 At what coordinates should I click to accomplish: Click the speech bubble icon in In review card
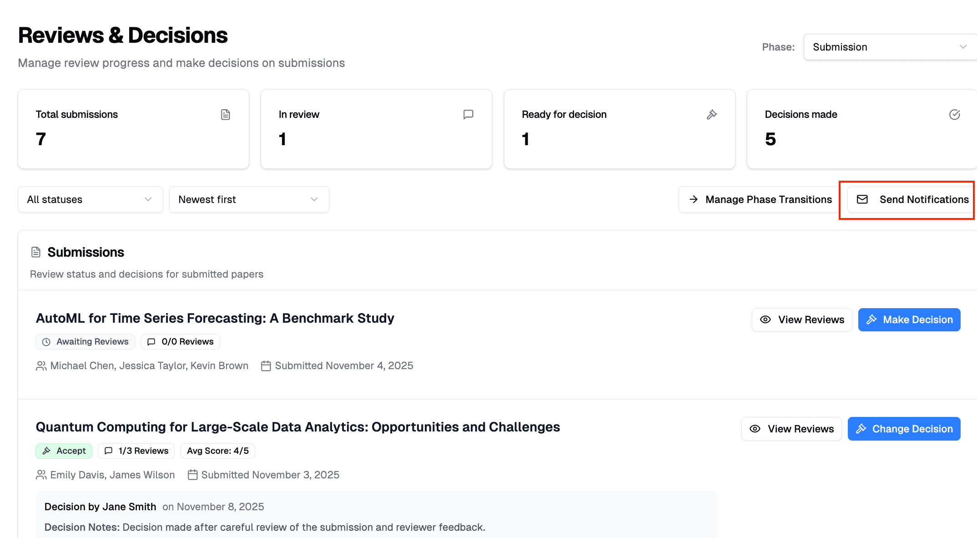tap(468, 115)
